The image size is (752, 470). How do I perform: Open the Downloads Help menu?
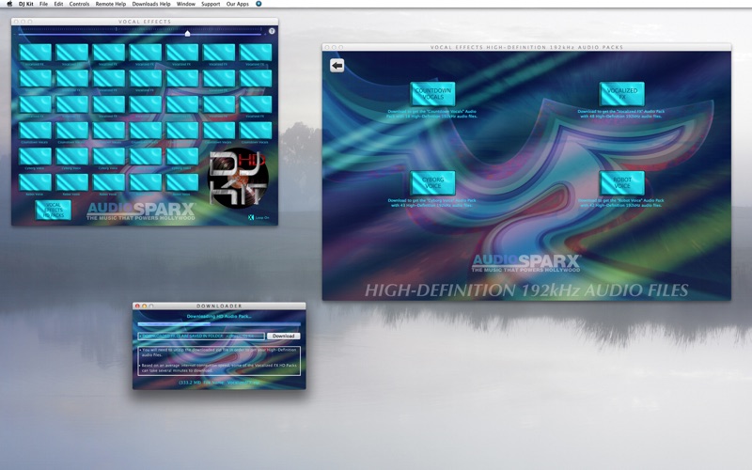151,4
